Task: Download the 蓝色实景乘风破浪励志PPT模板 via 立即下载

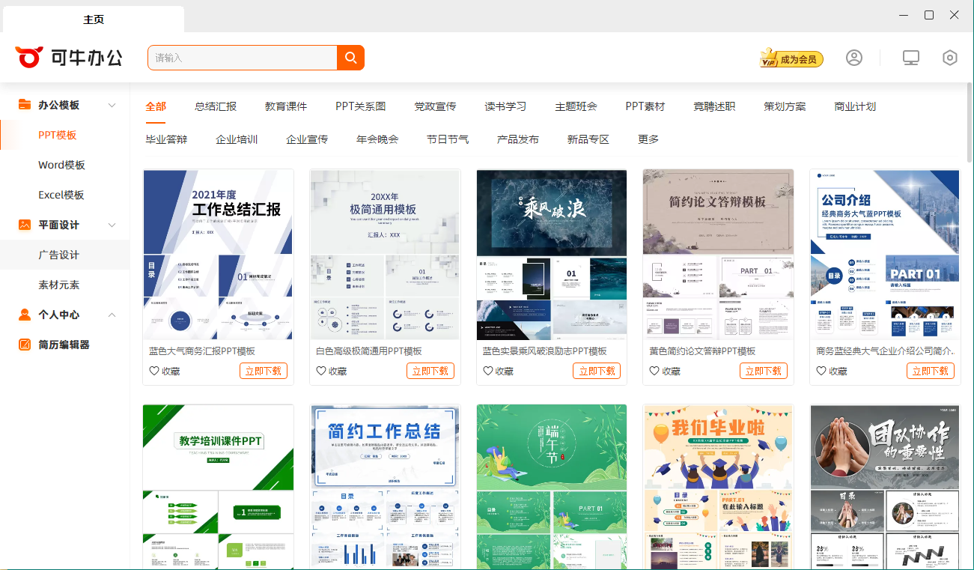Action: [x=597, y=371]
